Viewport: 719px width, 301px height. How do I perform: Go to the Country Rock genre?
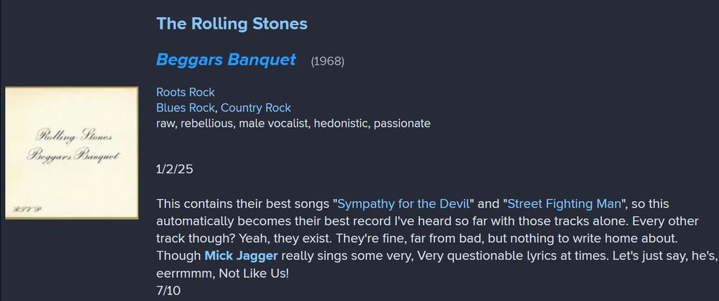(256, 108)
